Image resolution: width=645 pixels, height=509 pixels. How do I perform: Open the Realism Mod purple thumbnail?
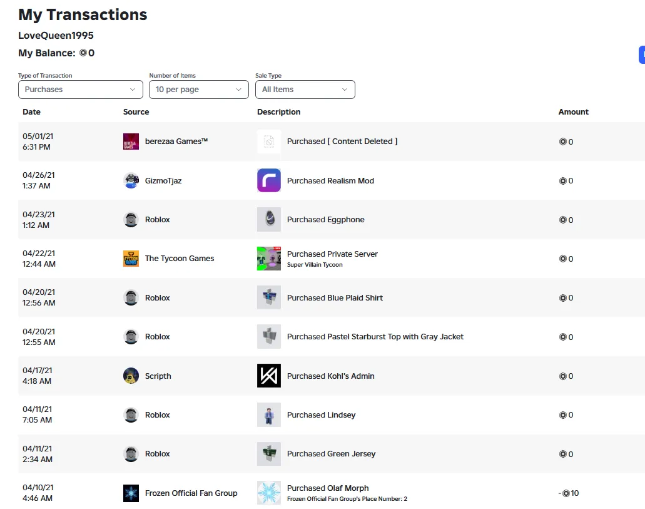click(x=269, y=180)
